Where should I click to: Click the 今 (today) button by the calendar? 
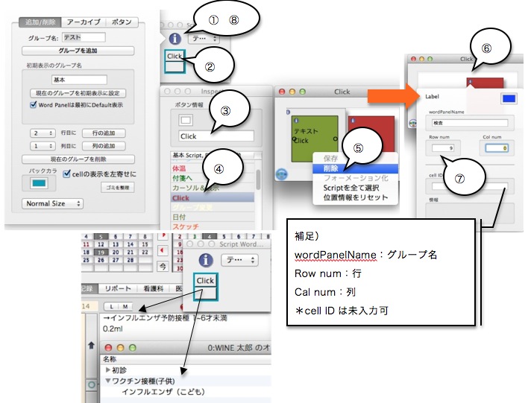[x=163, y=266]
